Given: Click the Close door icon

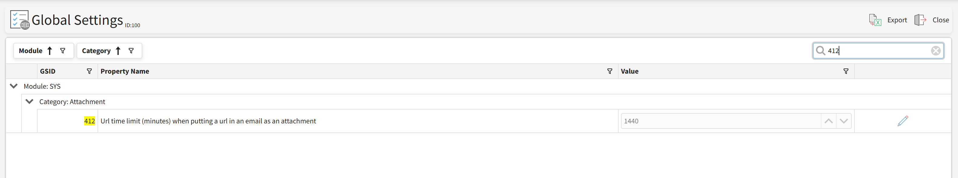Looking at the screenshot, I should point(920,20).
